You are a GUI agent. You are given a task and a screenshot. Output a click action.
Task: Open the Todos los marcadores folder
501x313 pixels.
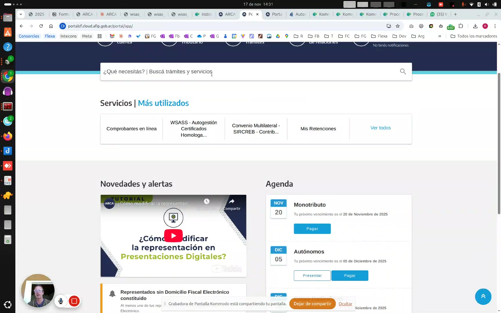pos(474,36)
